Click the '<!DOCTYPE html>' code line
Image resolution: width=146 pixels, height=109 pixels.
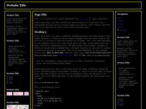(42, 91)
